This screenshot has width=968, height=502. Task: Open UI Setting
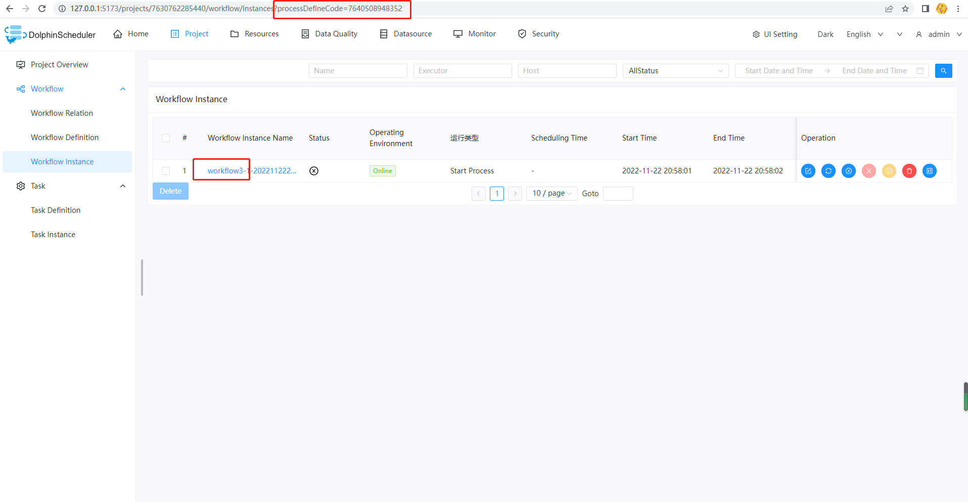click(774, 34)
